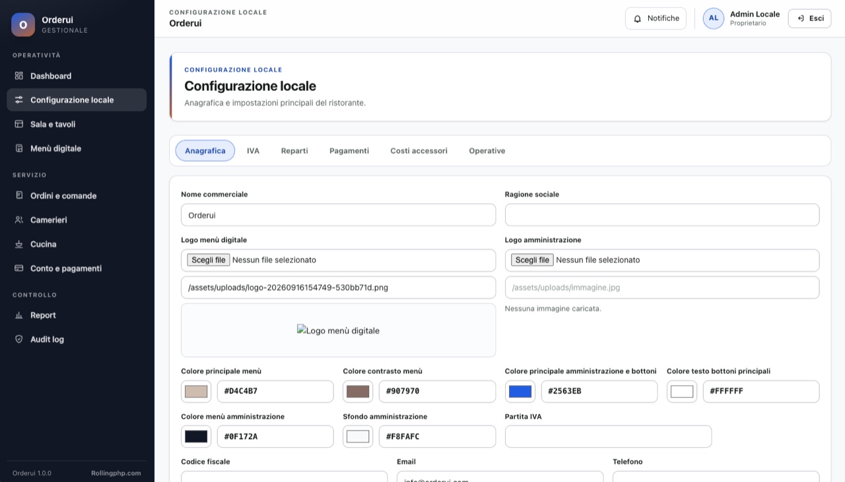The image size is (845, 482).
Task: Open the Notifiche button
Action: [656, 18]
